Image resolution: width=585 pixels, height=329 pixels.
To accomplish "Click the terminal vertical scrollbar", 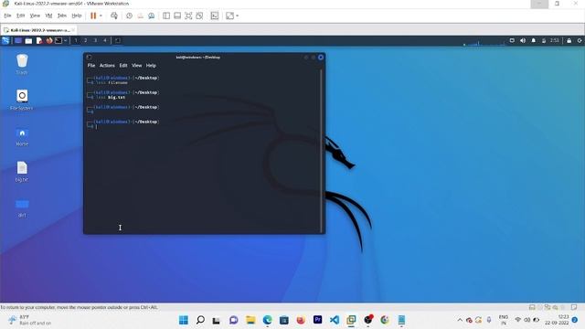I will pyautogui.click(x=321, y=151).
